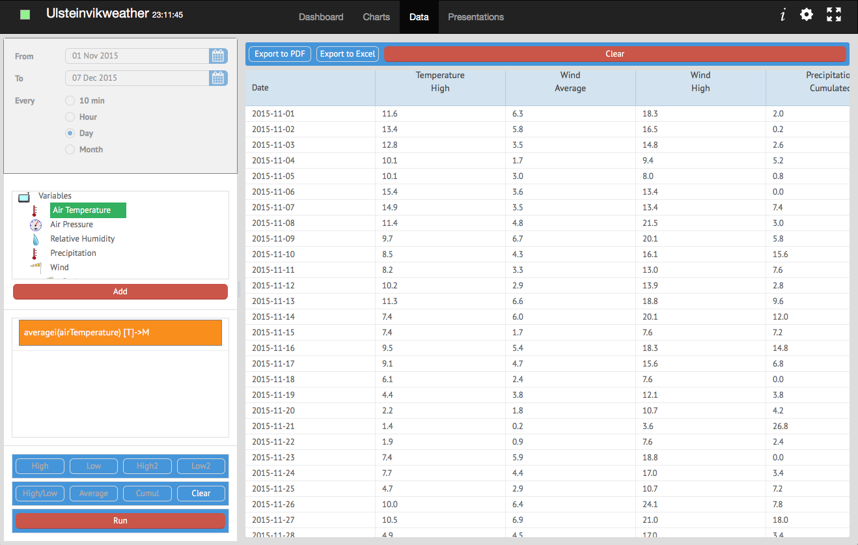The width and height of the screenshot is (858, 545).
Task: Click the thermometer icon beside Precipitation
Action: coord(35,253)
